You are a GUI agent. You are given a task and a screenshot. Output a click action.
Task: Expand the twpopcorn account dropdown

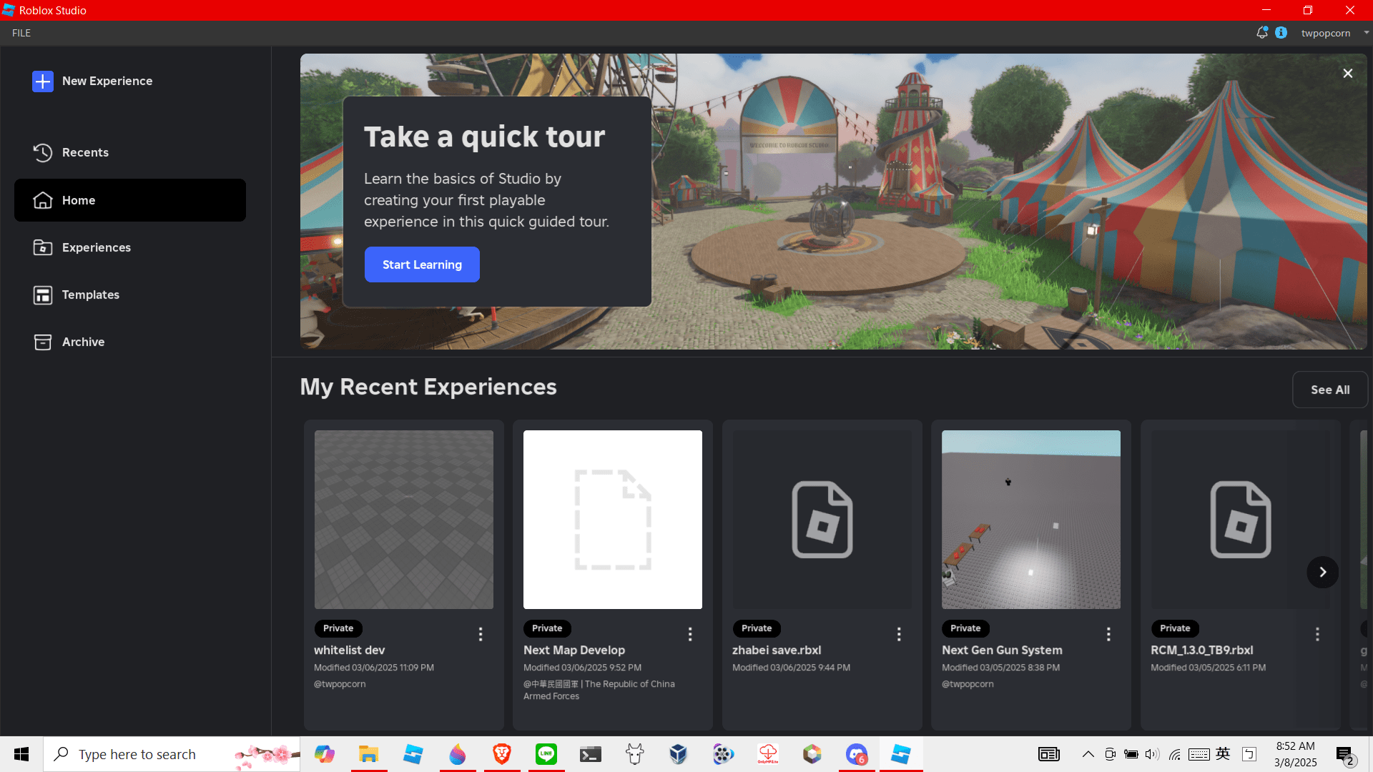pyautogui.click(x=1366, y=33)
